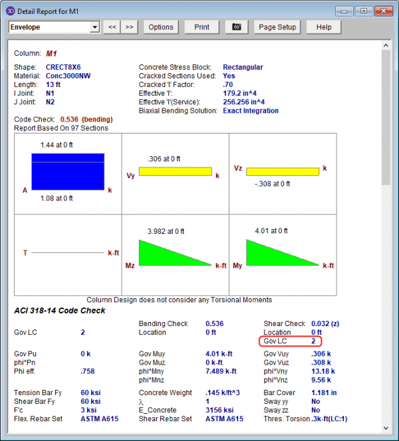Viewport: 399px width, 441px height.
Task: Open the Envelope load combination dropdown
Action: coord(95,27)
